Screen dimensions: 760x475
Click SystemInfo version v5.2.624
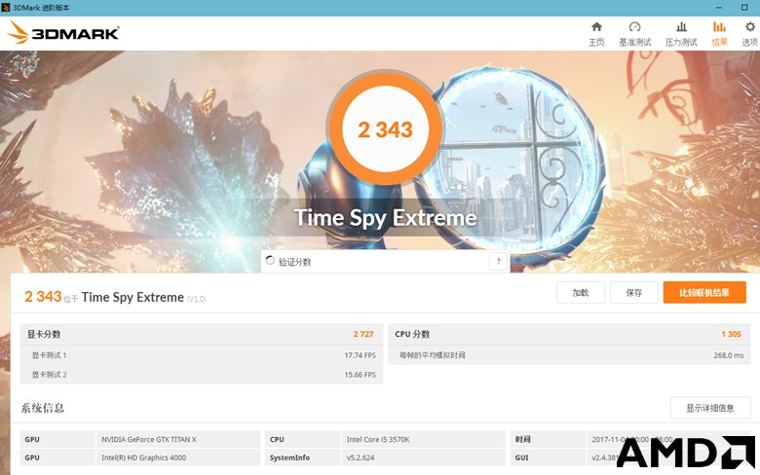[361, 457]
